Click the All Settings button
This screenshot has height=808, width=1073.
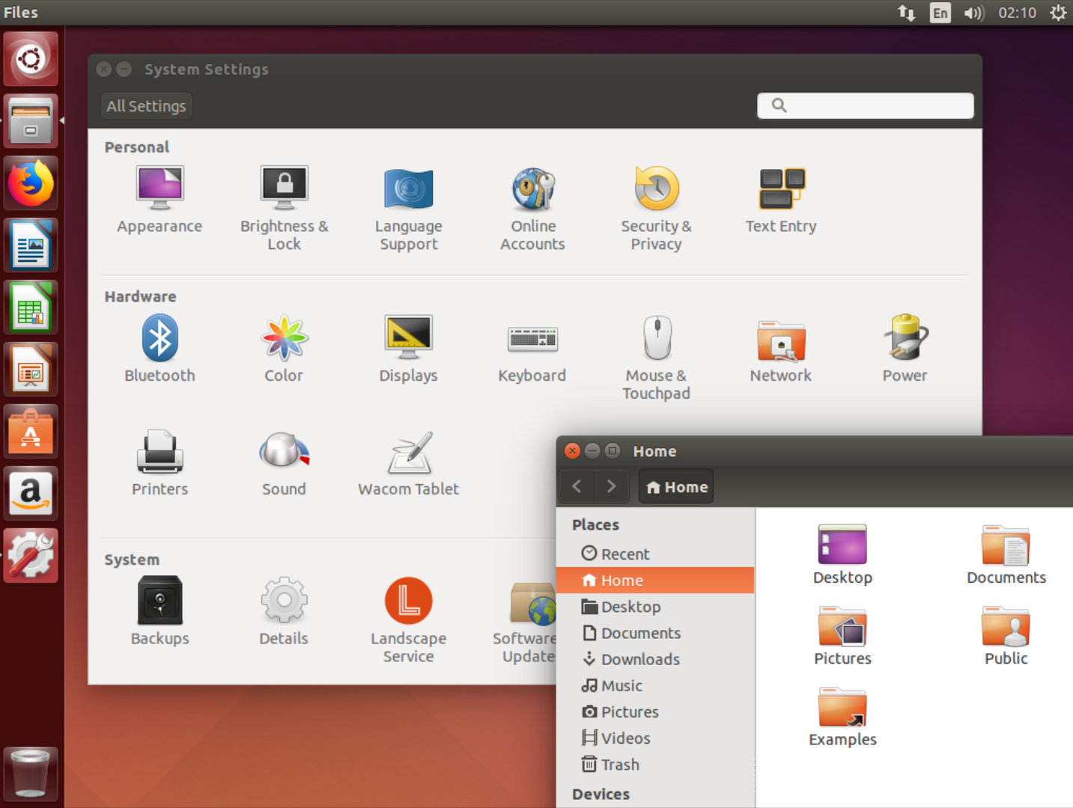[x=146, y=106]
